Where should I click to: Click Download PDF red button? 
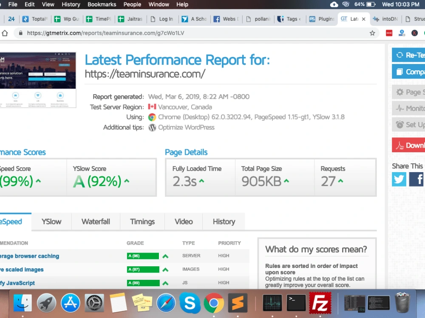[x=408, y=145]
